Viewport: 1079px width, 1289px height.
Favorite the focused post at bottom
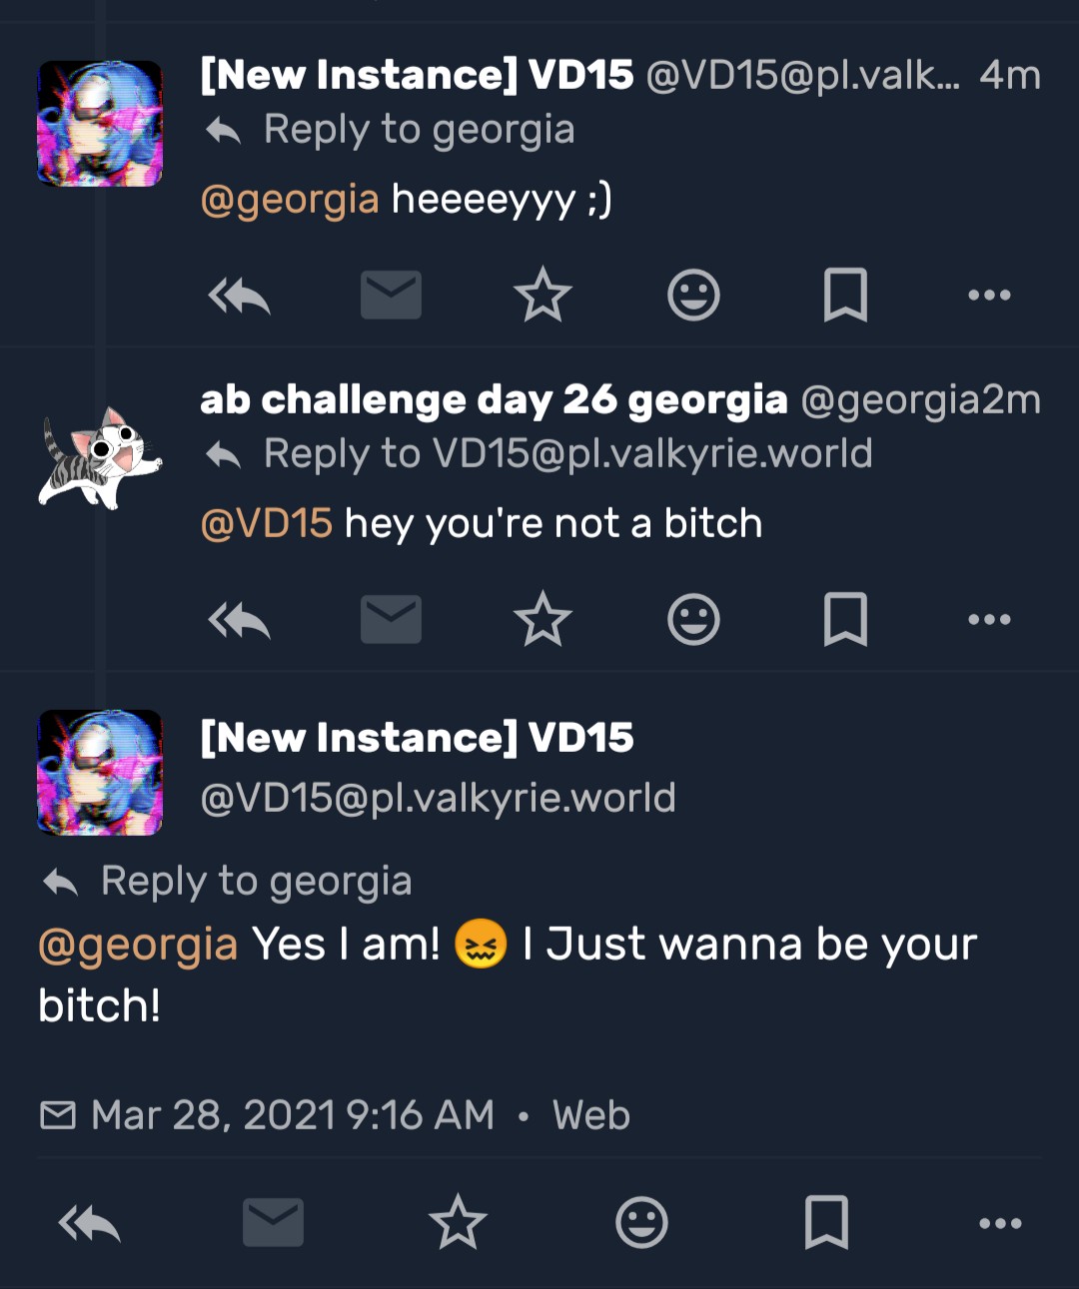point(458,1223)
